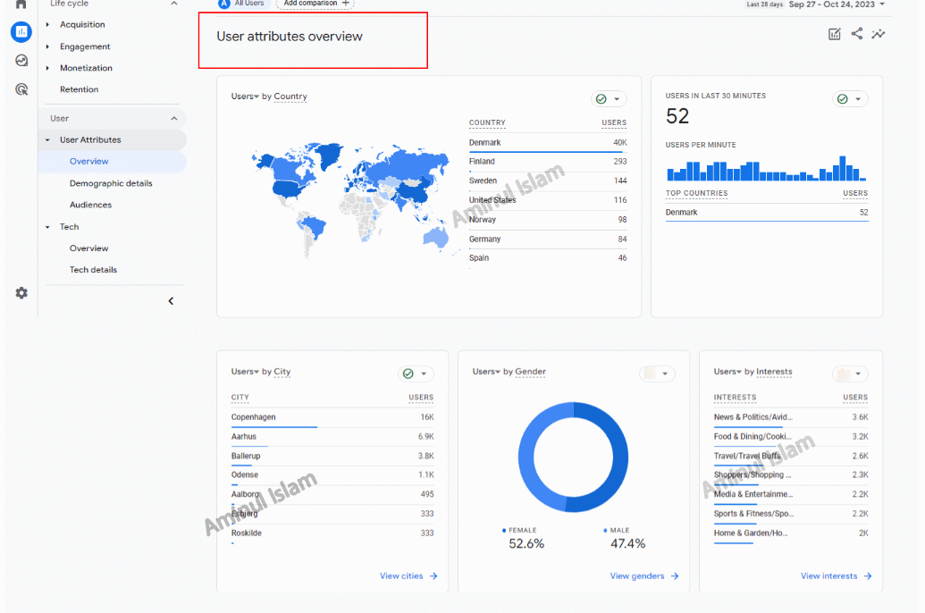Open the Reports icon in left rail

click(21, 32)
